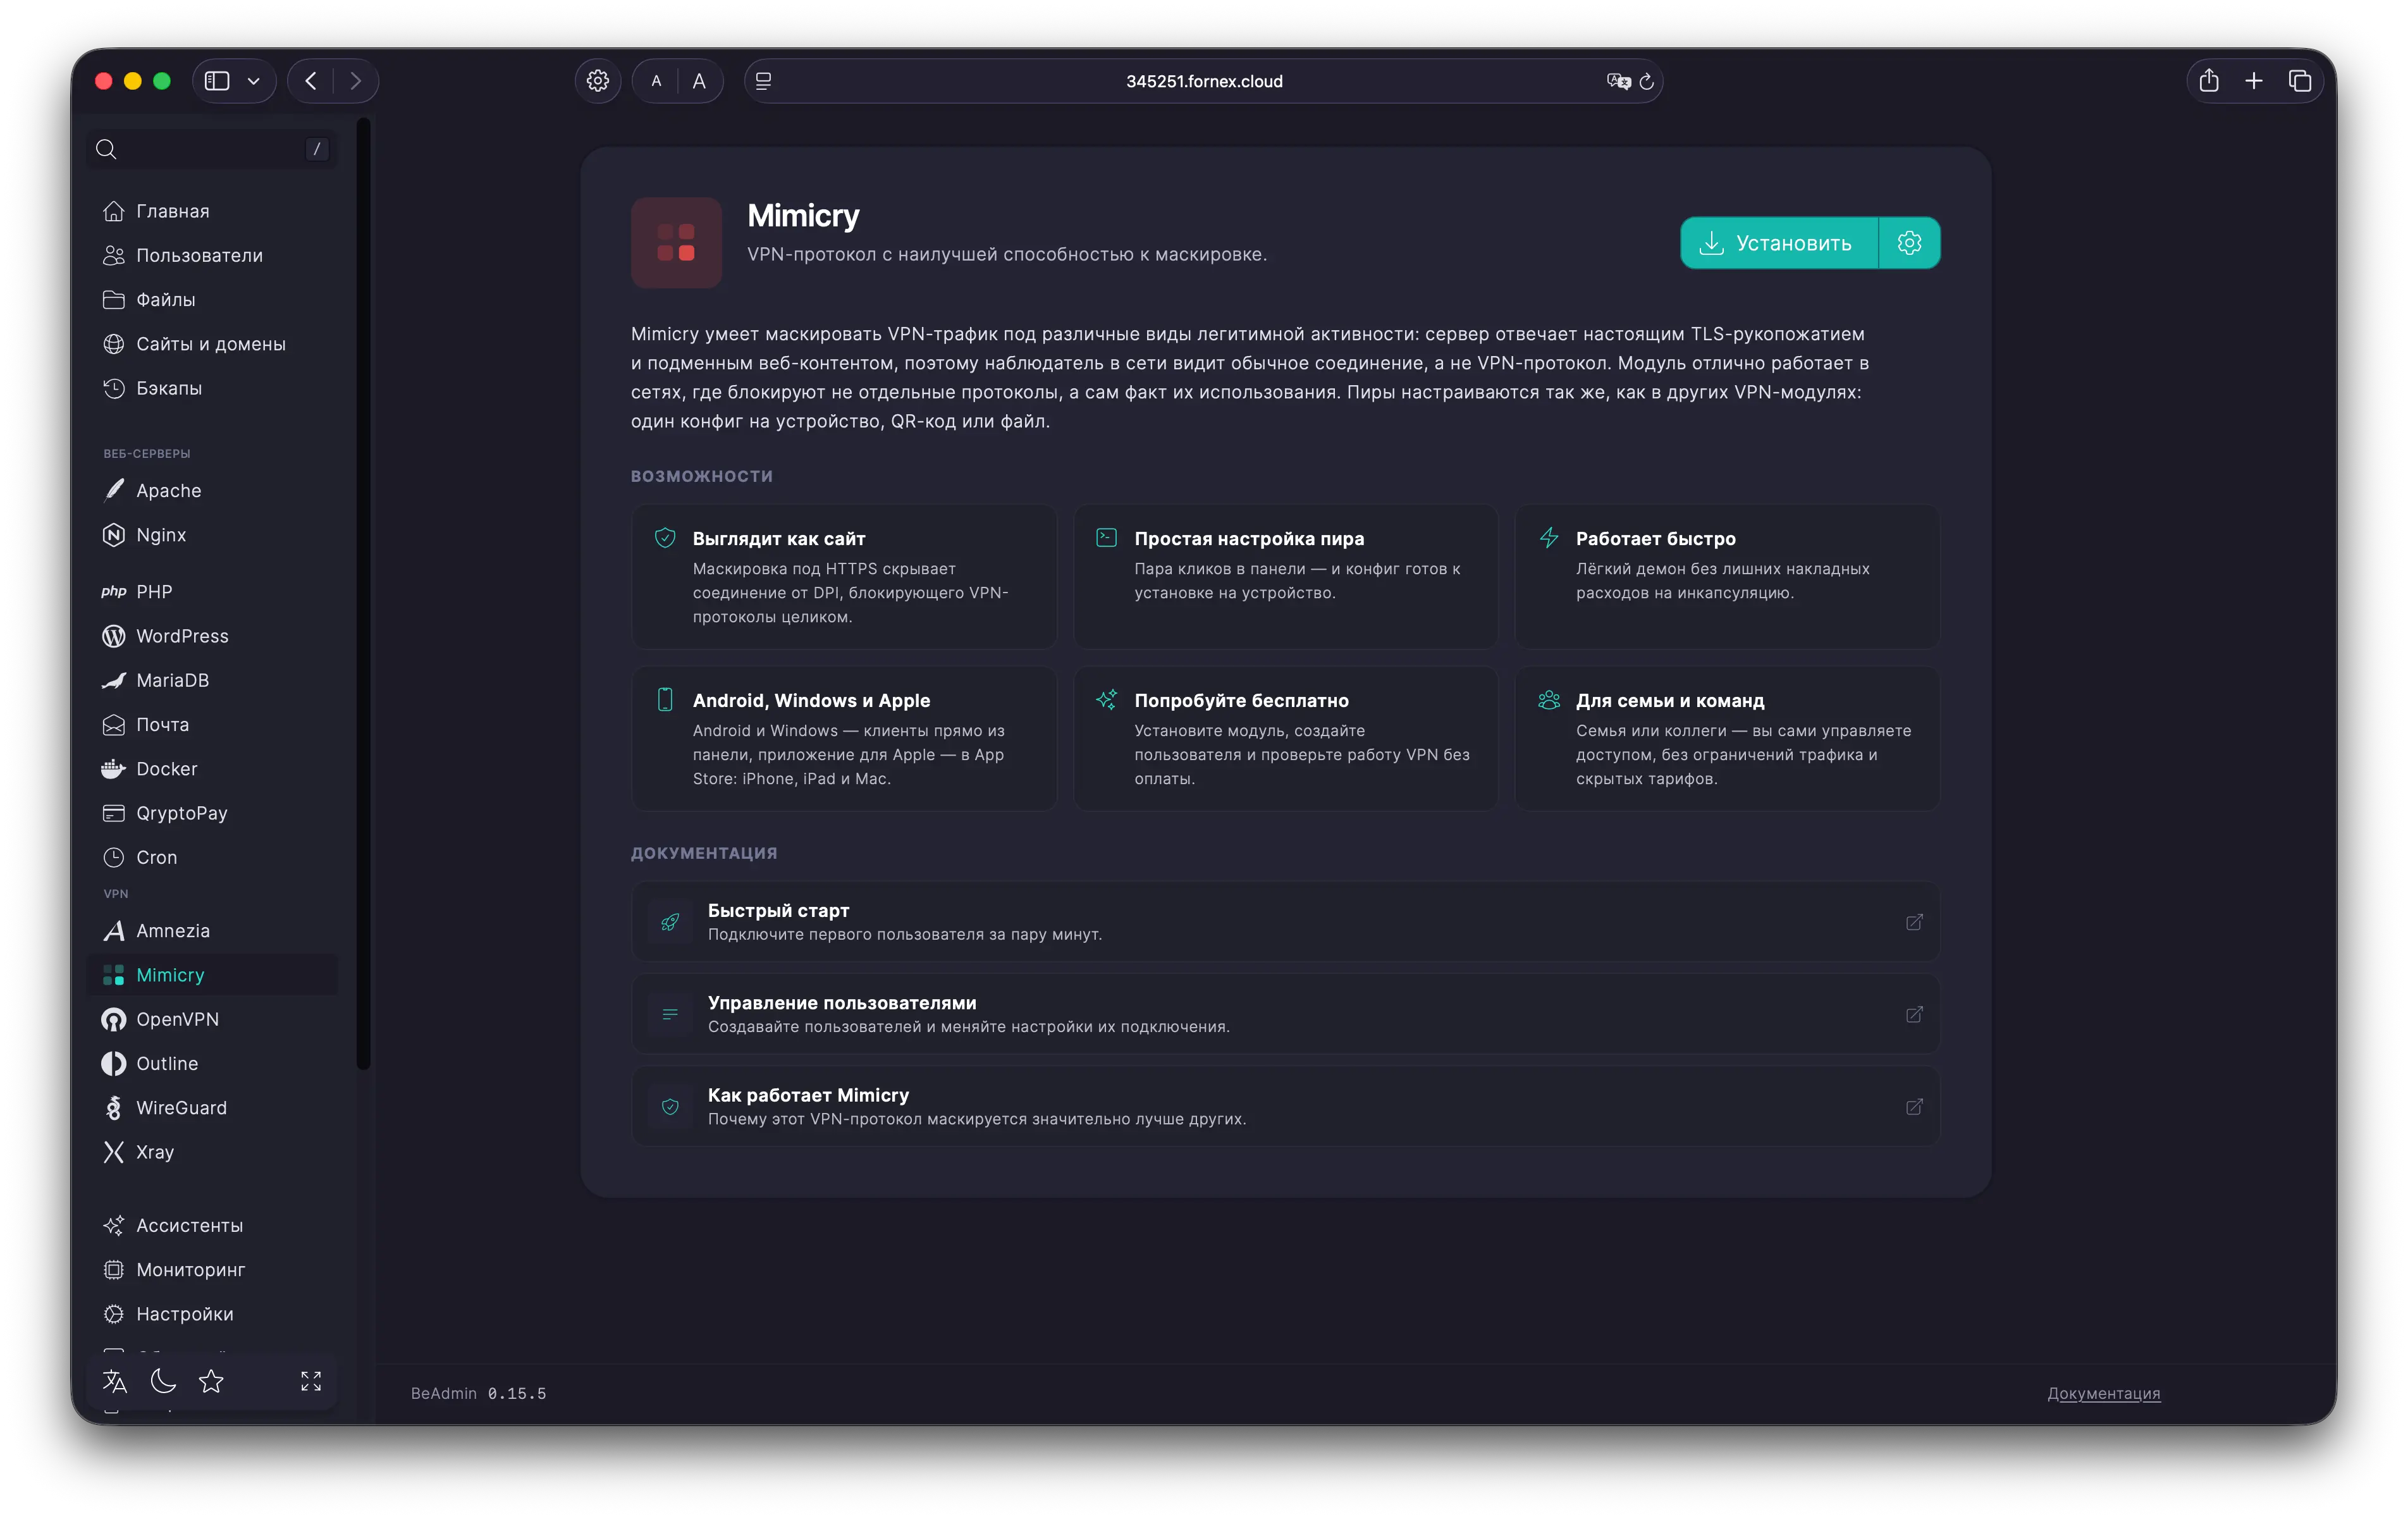Go back to the previous page
This screenshot has width=2408, height=1519.
[x=311, y=81]
